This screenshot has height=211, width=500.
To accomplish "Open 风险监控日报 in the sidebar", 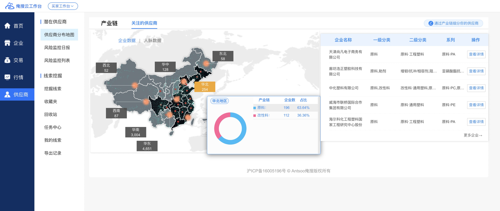I will [57, 48].
